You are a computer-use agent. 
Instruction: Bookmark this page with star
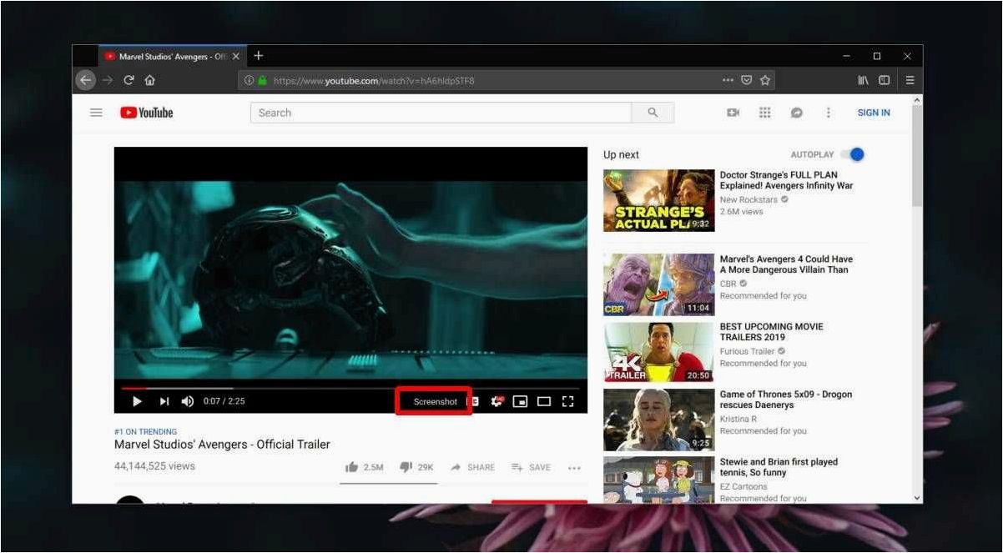(764, 80)
